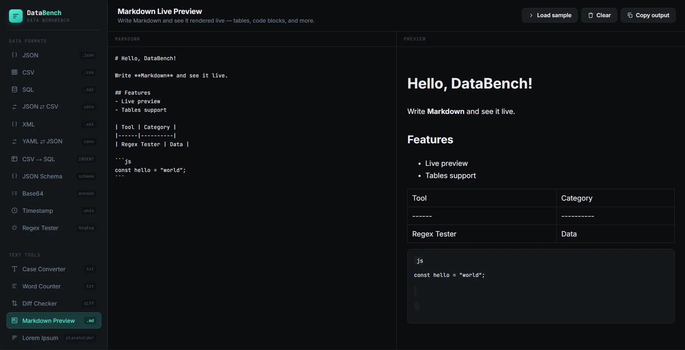685x350 pixels.
Task: Click the '.md' badge on Markdown Preview
Action: click(x=91, y=321)
